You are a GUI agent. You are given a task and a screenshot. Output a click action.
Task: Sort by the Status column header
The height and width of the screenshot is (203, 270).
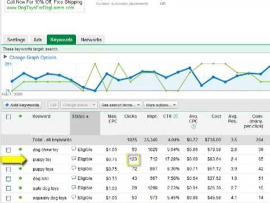pos(80,116)
